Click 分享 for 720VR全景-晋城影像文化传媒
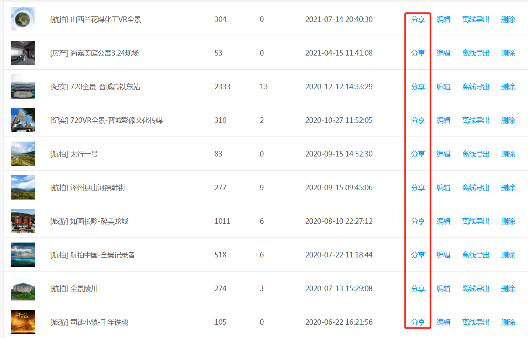528x338 pixels. click(x=418, y=120)
